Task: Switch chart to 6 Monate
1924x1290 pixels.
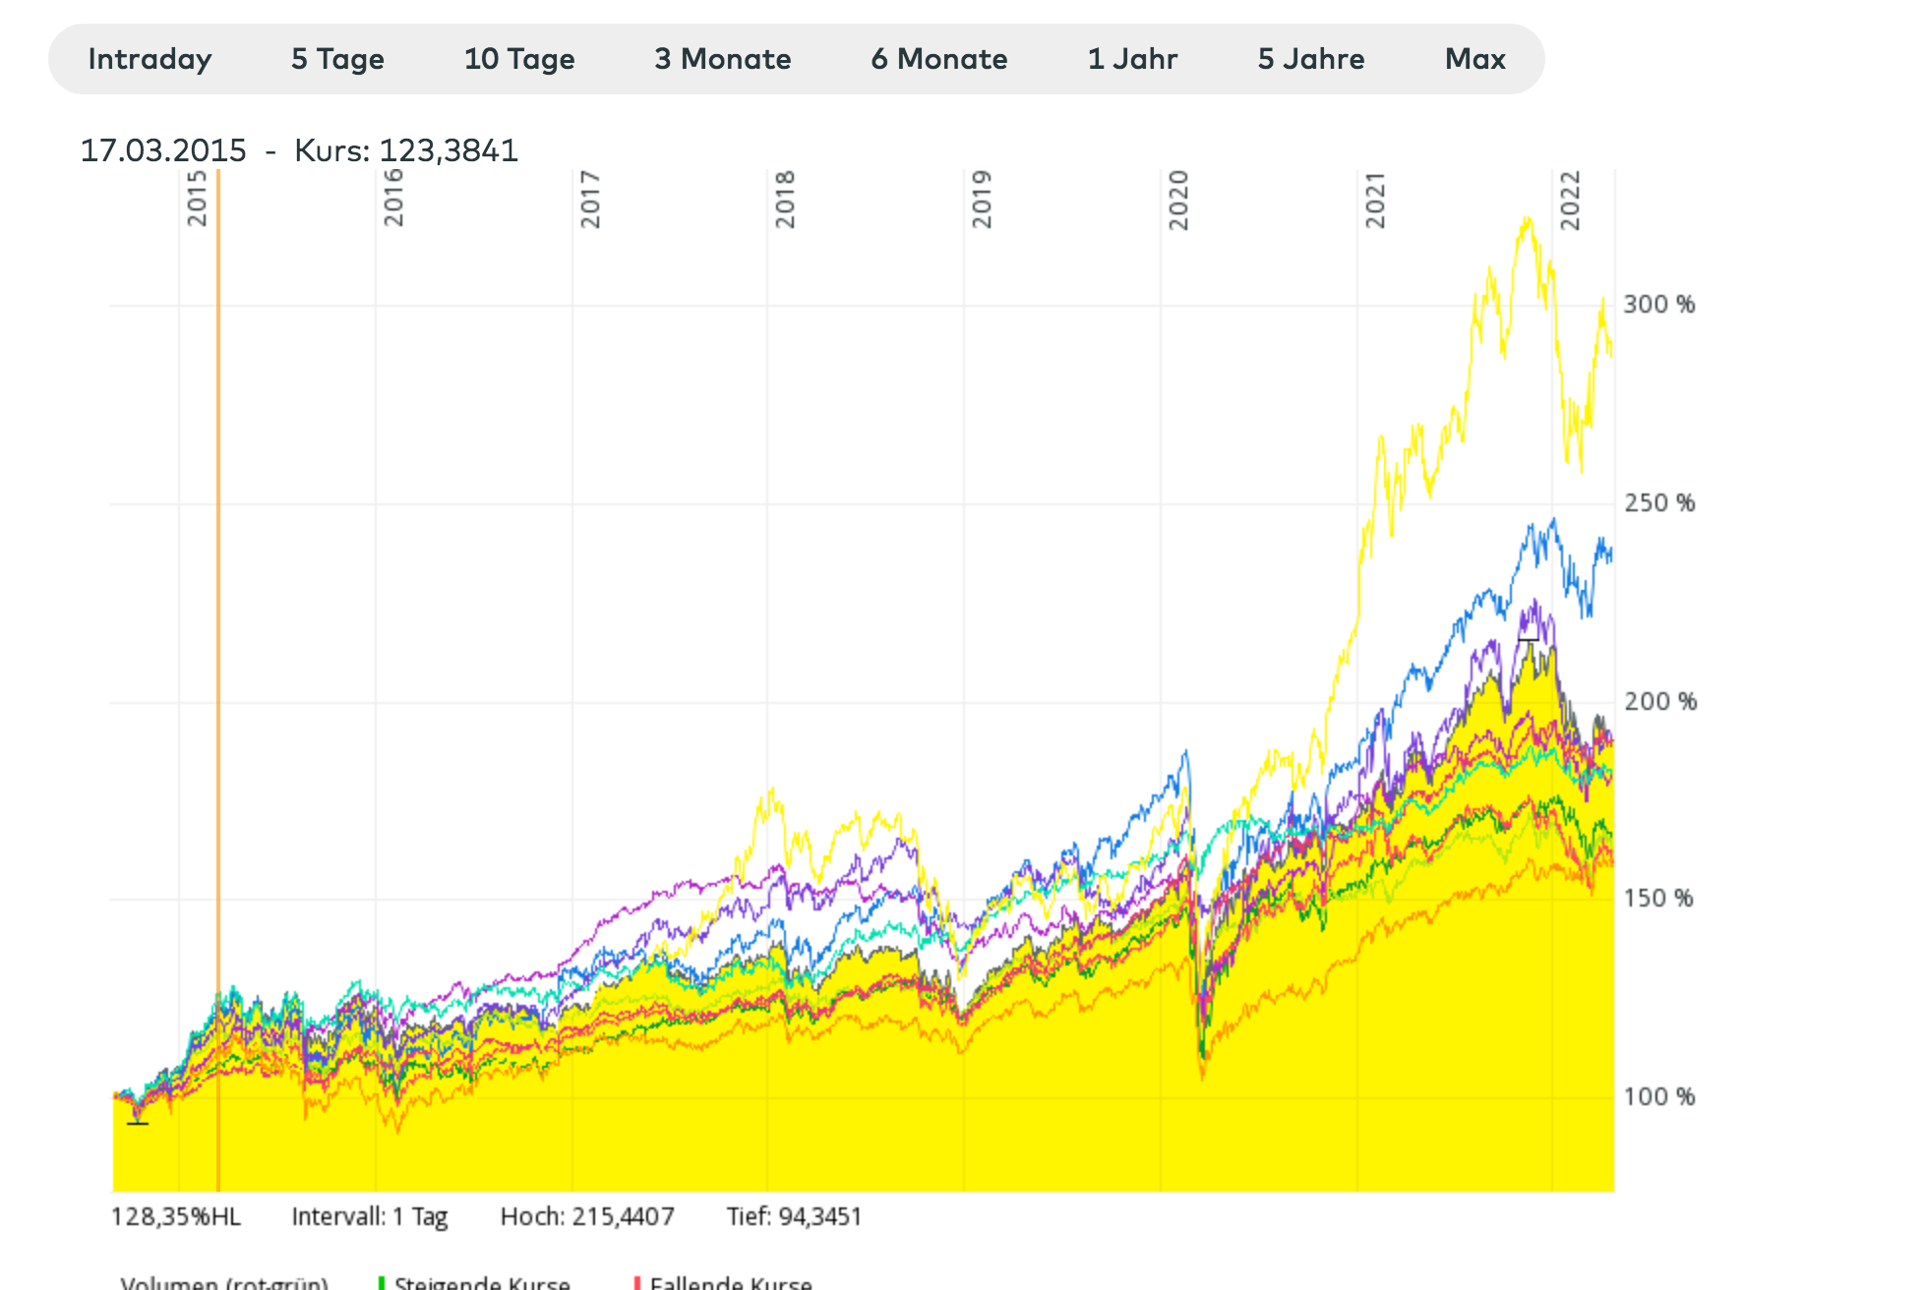Action: [939, 59]
